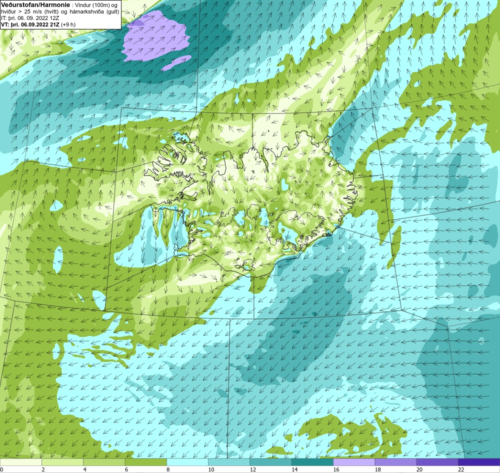Click the scale label '12' under legend
500x473 pixels.
253,469
